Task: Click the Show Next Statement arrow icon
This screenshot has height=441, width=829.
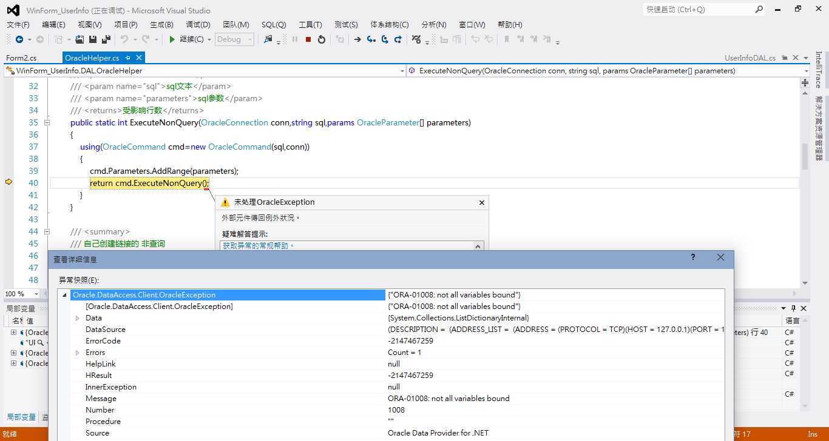Action: pos(357,39)
